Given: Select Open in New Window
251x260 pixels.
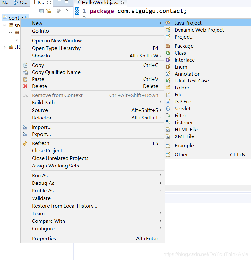Looking at the screenshot, I should click(93, 41).
